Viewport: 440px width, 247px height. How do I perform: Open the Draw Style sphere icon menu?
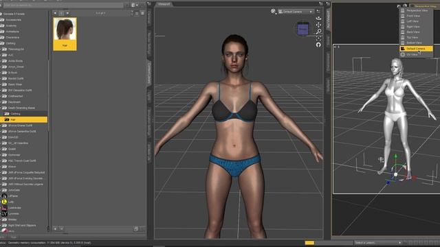point(273,11)
